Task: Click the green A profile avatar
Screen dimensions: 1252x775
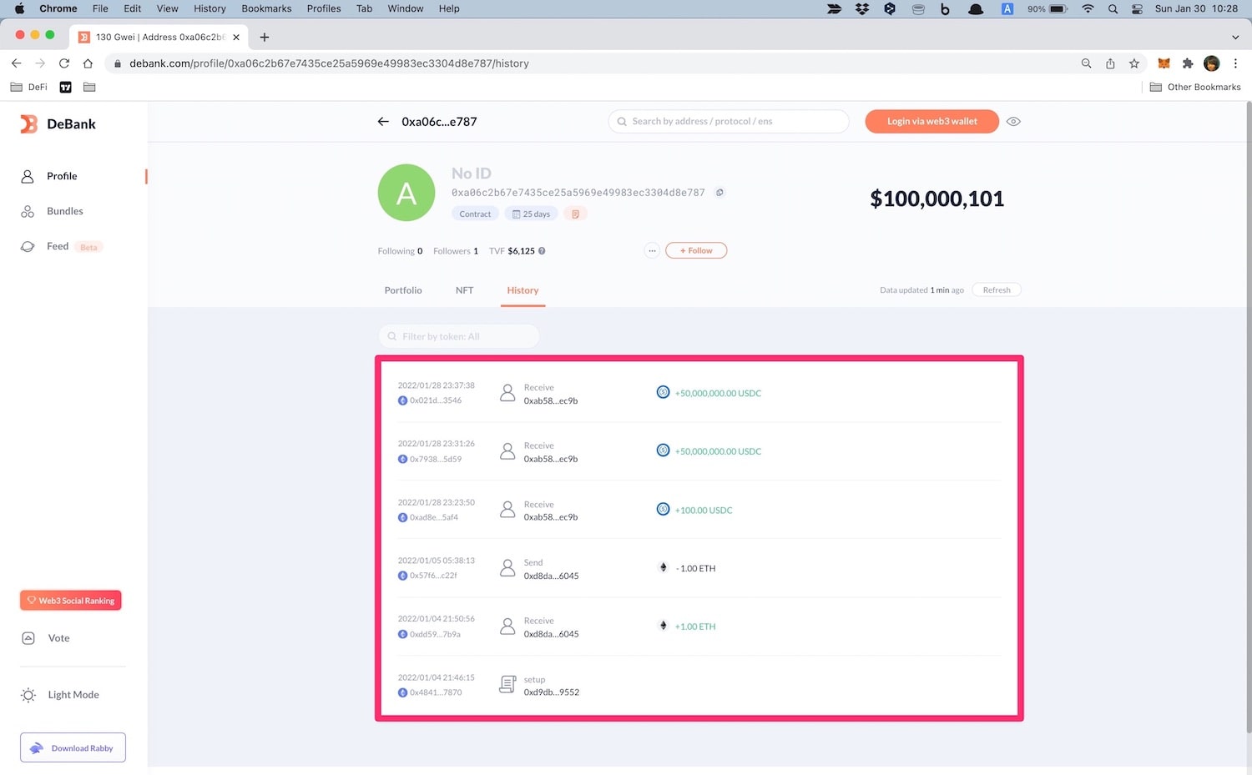Action: coord(406,193)
